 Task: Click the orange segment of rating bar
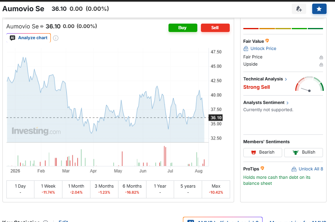267,28
